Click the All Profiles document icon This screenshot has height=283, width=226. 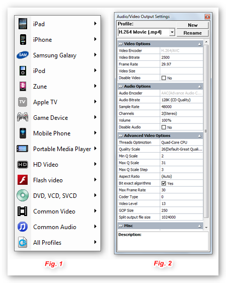(23, 242)
